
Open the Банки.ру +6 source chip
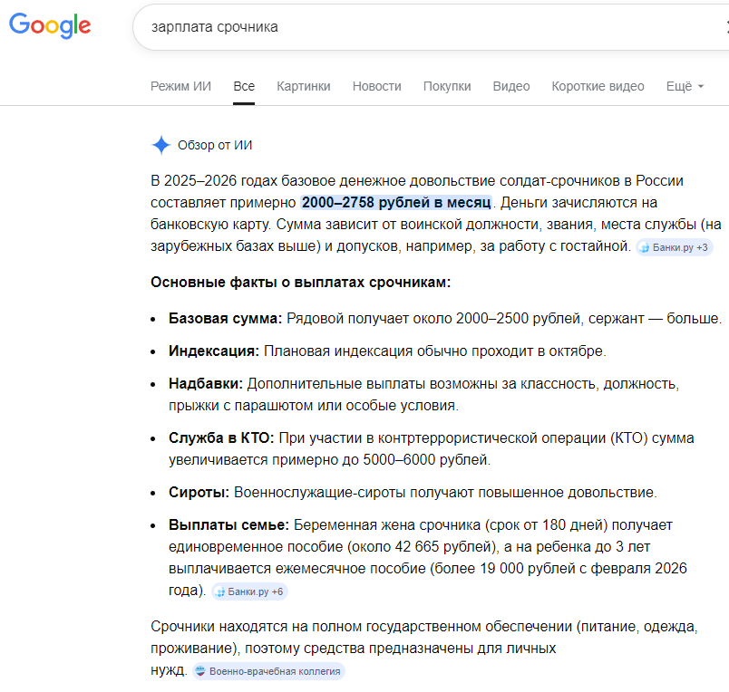(249, 591)
